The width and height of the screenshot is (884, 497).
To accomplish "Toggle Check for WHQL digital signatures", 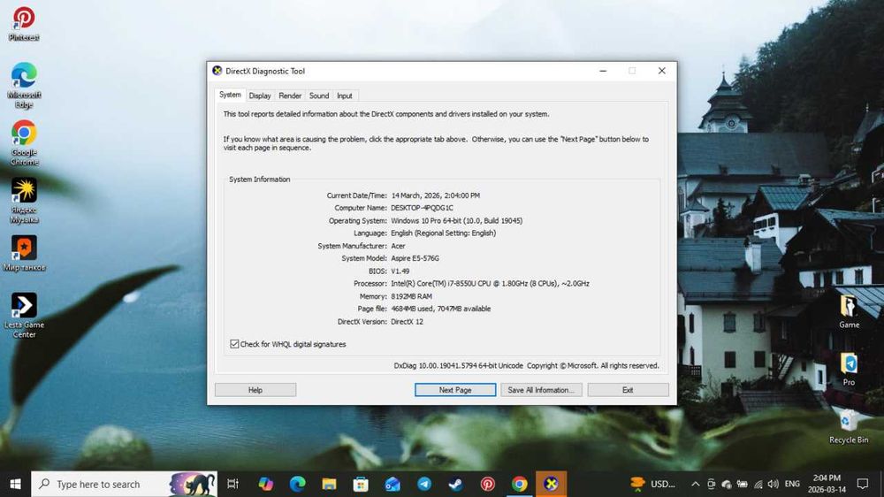I will coord(234,344).
